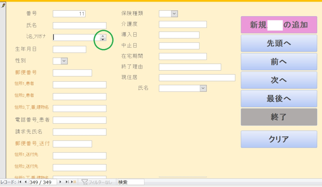Click the 生年月日 input field
322x187 pixels.
[69, 49]
